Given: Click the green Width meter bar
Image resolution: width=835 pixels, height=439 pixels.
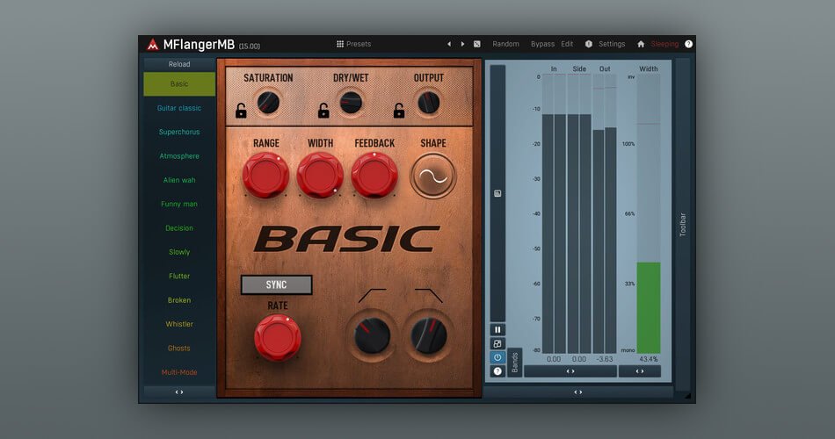Looking at the screenshot, I should (649, 307).
